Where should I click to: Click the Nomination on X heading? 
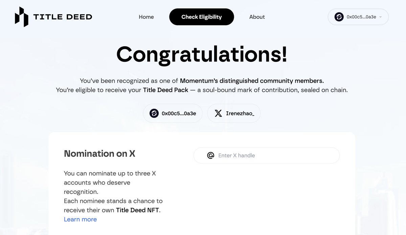click(x=99, y=154)
